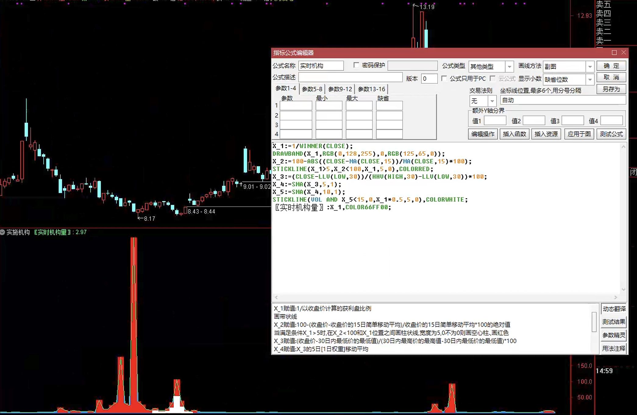This screenshot has width=637, height=415.
Task: Click the 坐标线位置 field containing 自动
Action: point(563,100)
